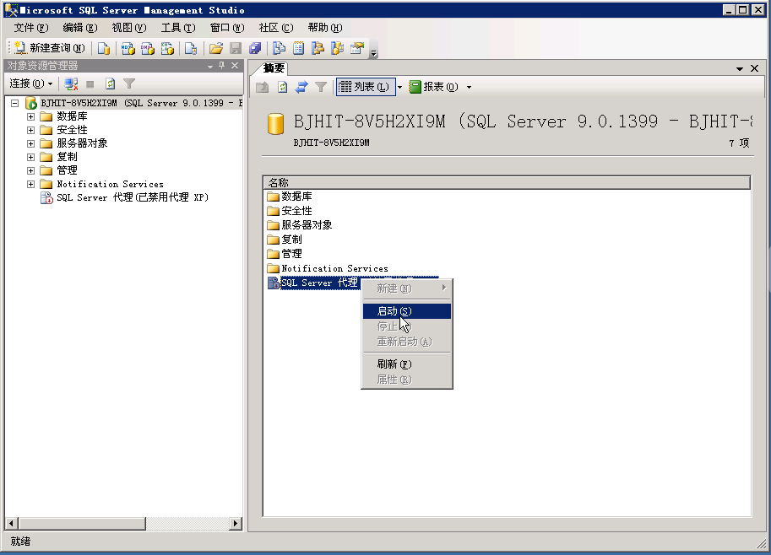Open the Object Explorer window position dropdown arrow
The image size is (771, 555).
[x=210, y=66]
